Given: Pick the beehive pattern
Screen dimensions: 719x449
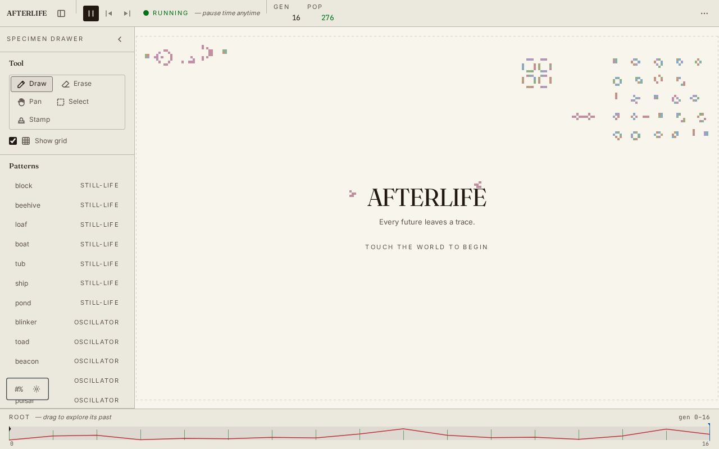Looking at the screenshot, I should 67,205.
